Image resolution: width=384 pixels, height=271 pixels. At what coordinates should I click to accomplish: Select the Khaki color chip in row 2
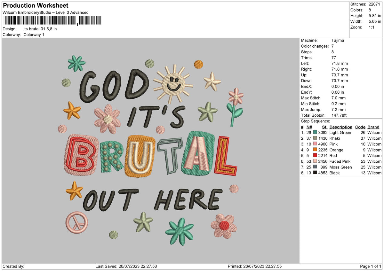(315, 138)
